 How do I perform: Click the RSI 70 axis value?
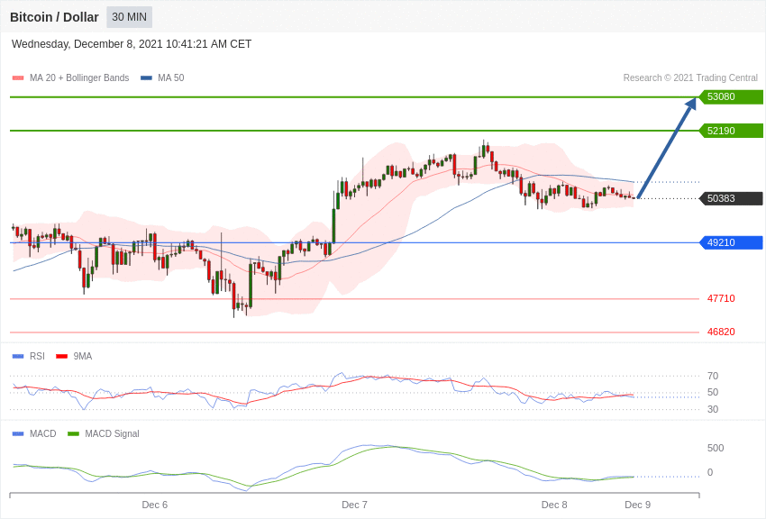coord(713,376)
